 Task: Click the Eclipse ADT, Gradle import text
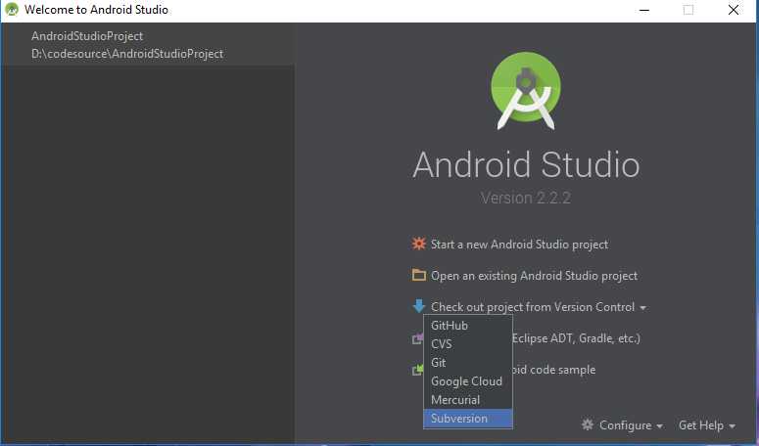[x=576, y=338]
